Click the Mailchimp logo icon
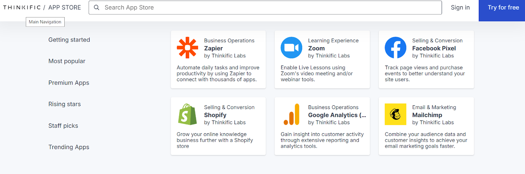The image size is (525, 174). [395, 114]
